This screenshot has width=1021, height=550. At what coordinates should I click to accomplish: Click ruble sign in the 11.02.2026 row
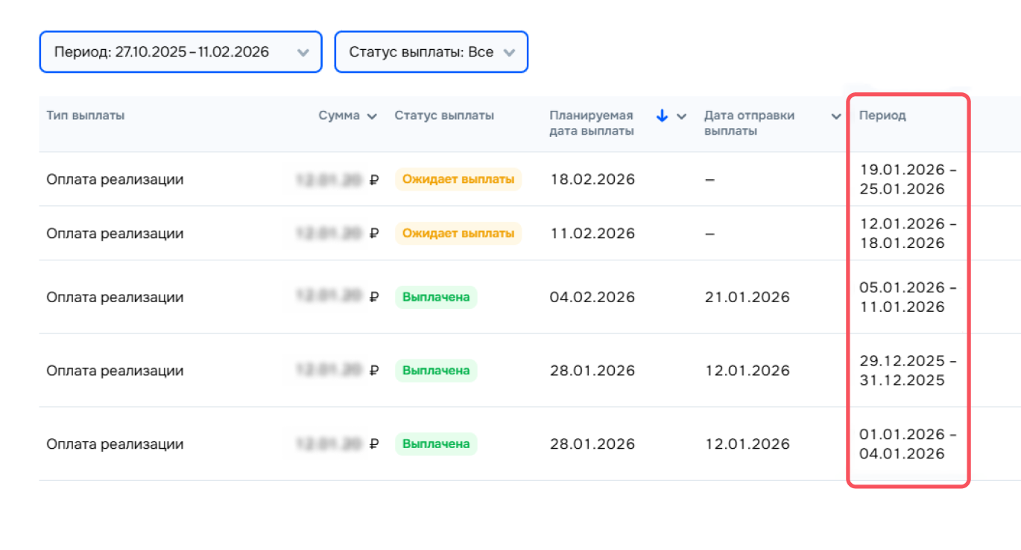coord(374,234)
